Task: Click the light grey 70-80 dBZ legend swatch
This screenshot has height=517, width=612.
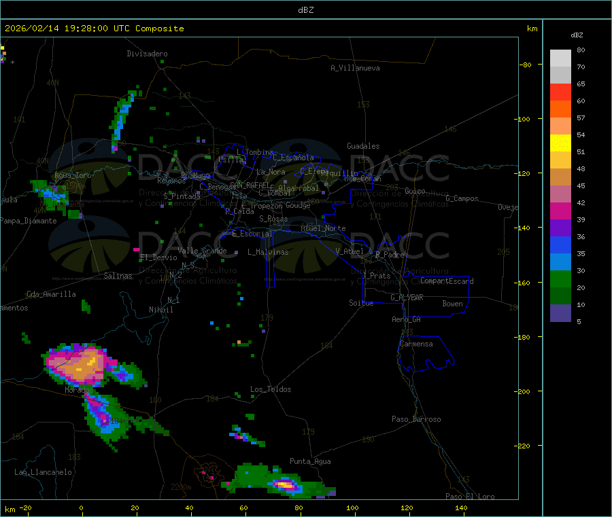Action: pos(560,58)
